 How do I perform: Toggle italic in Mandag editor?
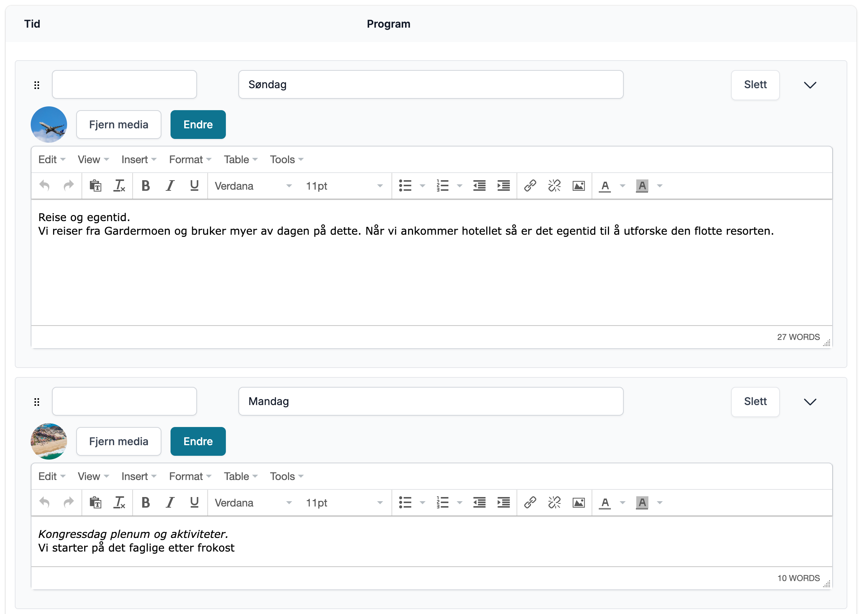pyautogui.click(x=170, y=503)
